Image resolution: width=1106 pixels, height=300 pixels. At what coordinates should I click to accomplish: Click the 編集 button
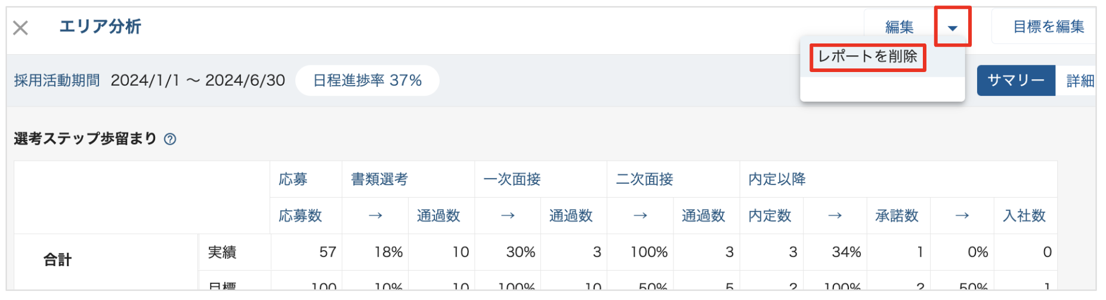899,27
